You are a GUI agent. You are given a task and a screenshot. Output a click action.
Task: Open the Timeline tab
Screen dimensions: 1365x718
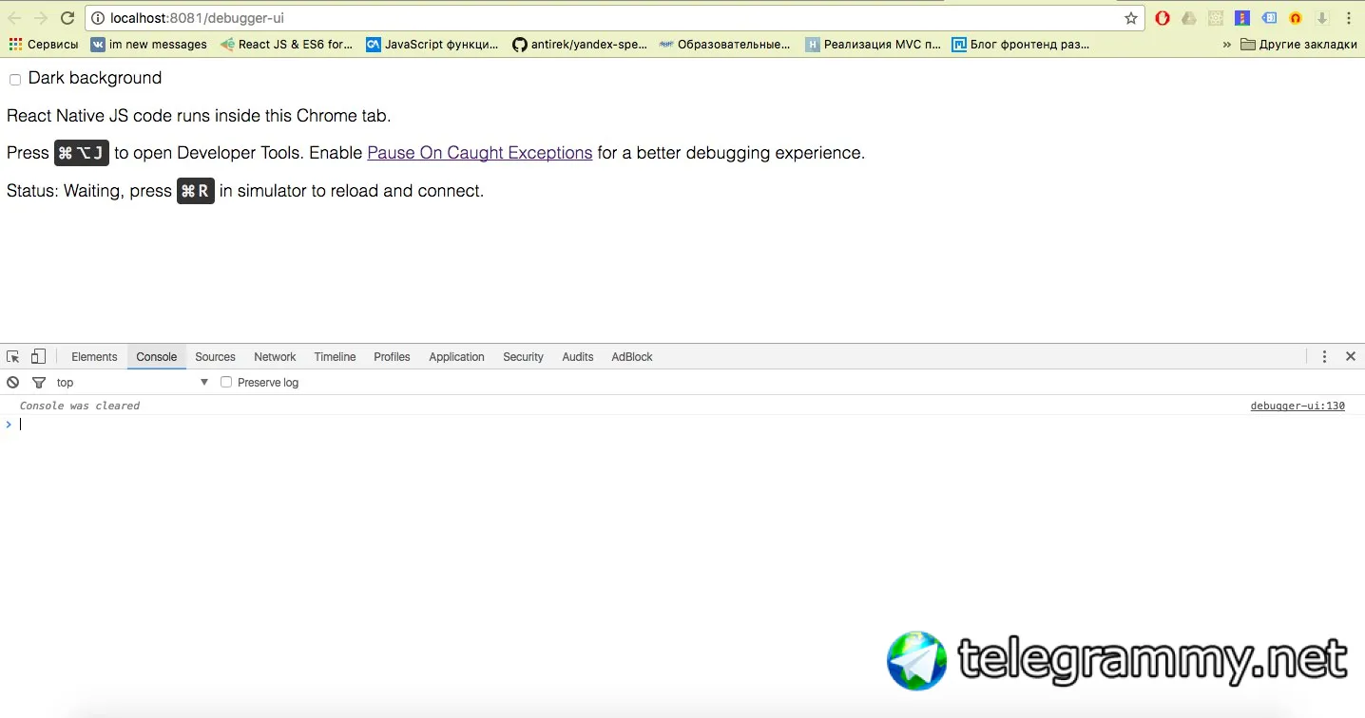(336, 357)
